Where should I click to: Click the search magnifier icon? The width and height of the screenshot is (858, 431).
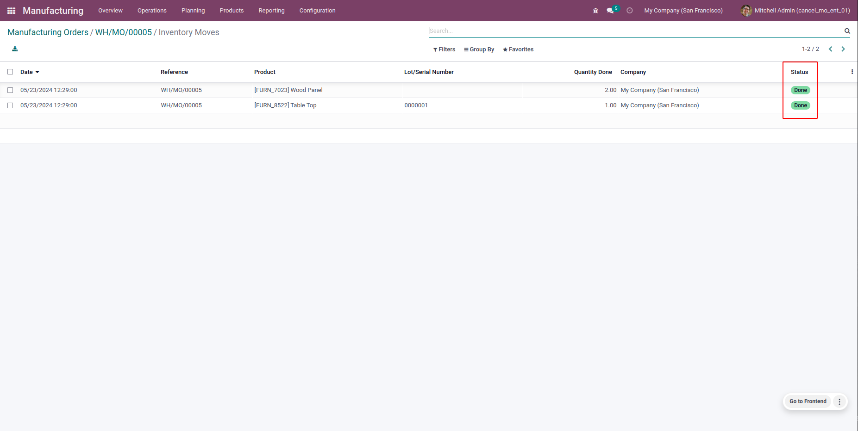(x=847, y=31)
